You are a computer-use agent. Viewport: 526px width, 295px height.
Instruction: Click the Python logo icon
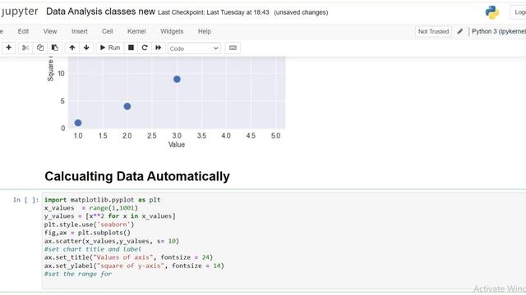(x=492, y=12)
